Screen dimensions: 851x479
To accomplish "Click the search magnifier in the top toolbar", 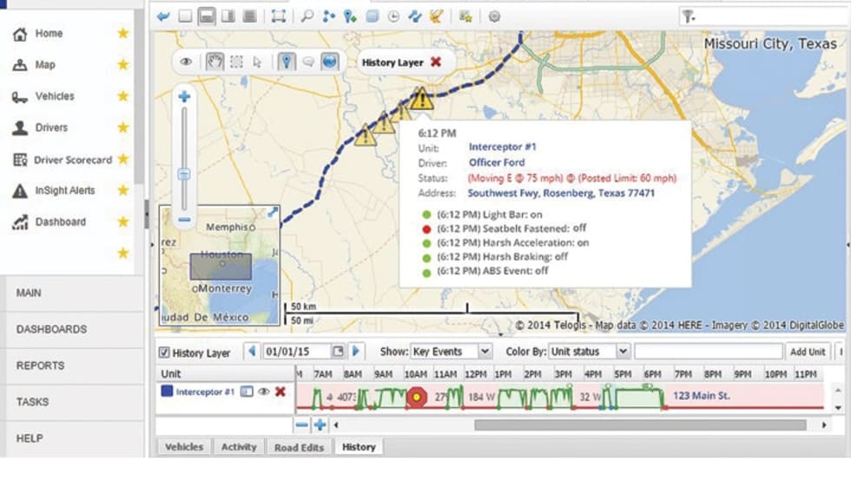I will pyautogui.click(x=307, y=16).
